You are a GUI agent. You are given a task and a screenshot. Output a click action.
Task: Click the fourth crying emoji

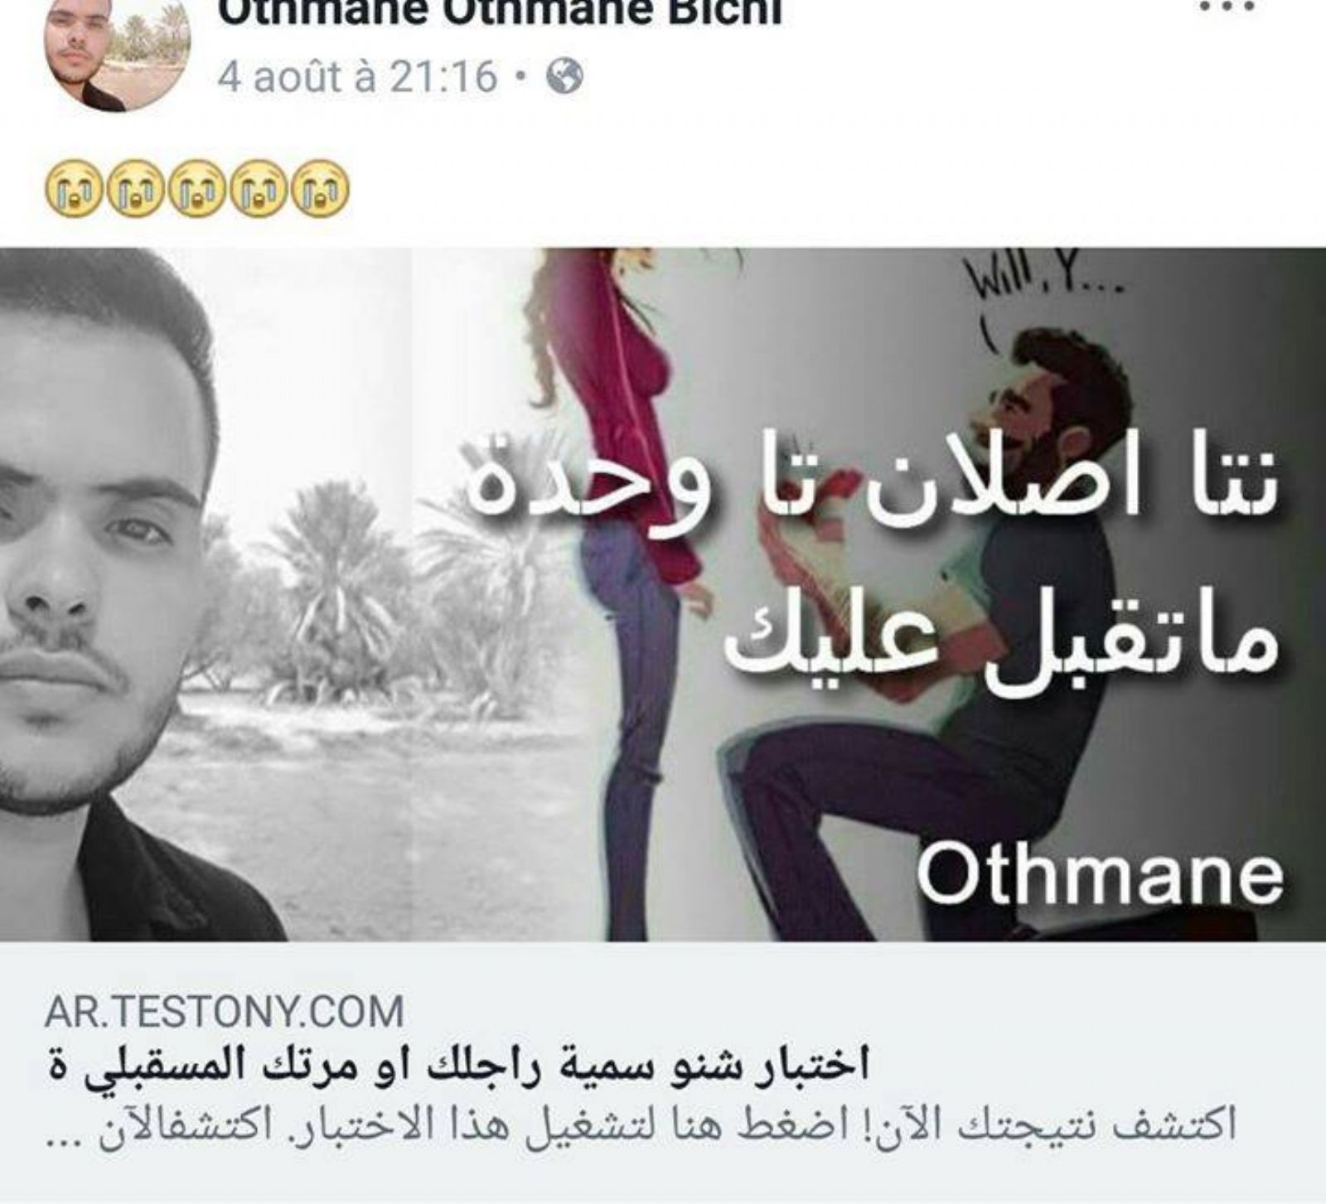[259, 188]
